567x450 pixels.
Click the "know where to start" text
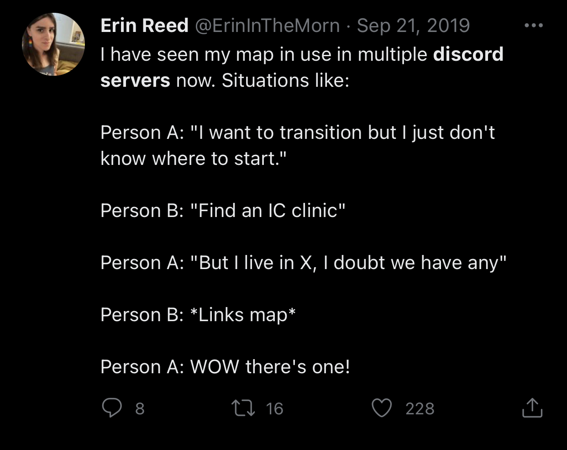point(193,159)
